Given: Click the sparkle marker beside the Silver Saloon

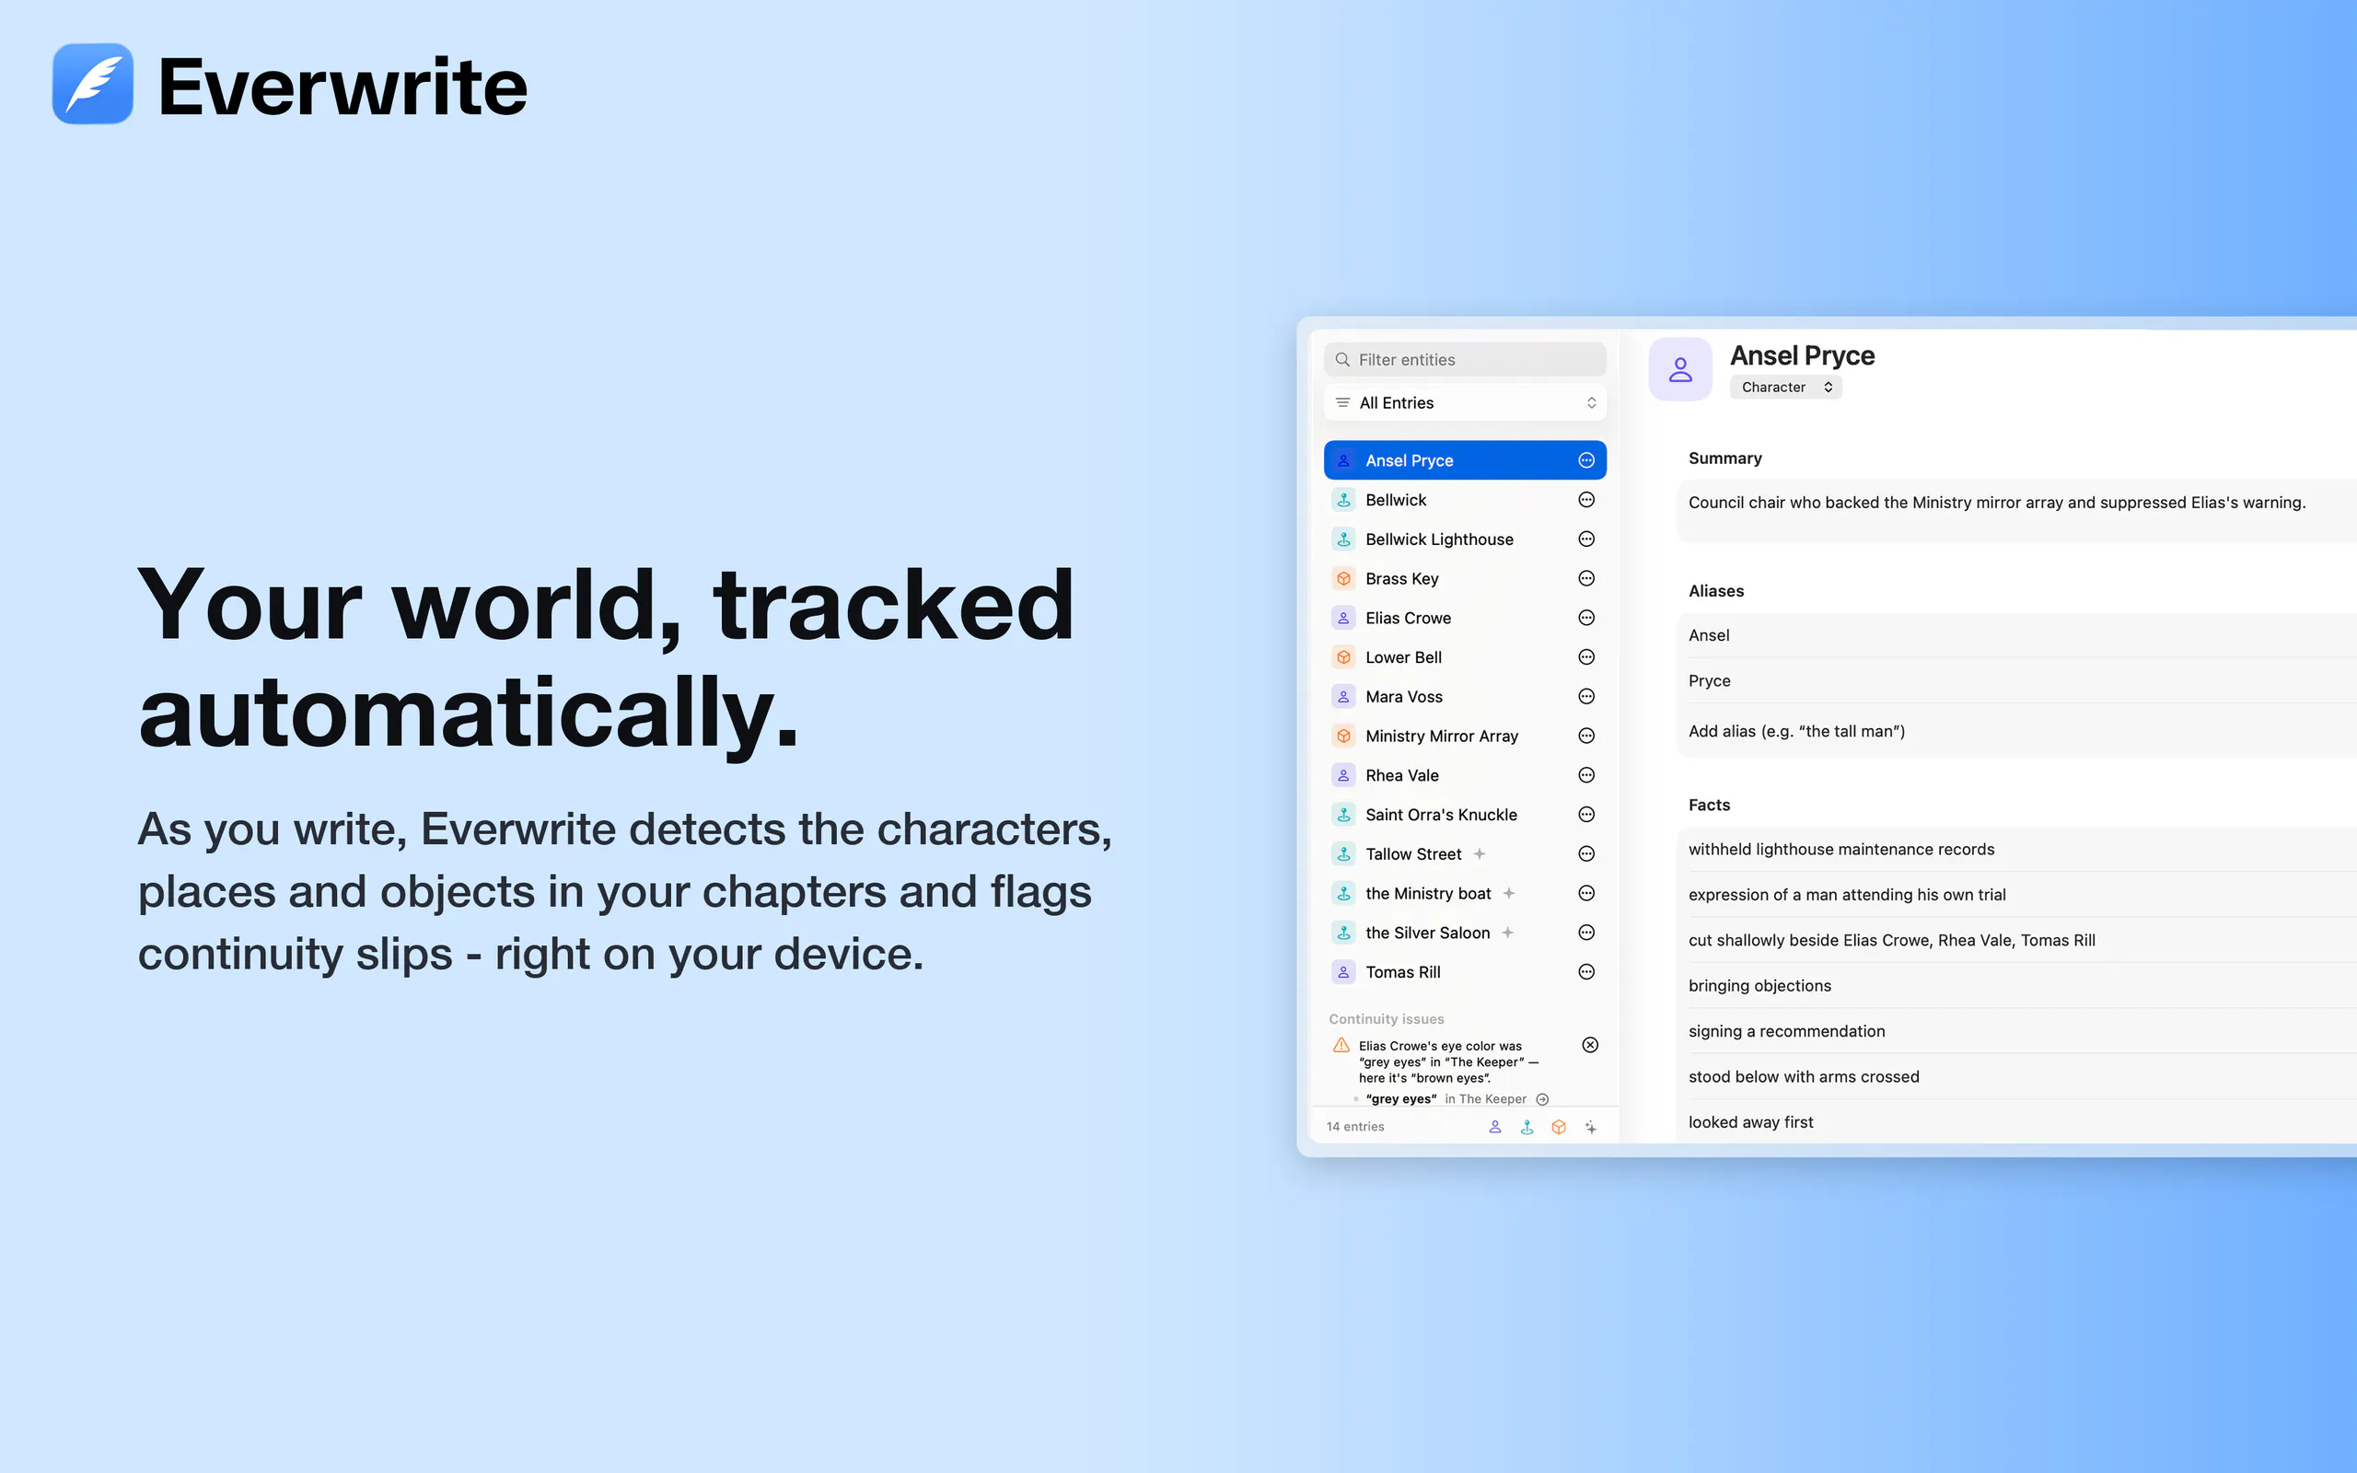Looking at the screenshot, I should click(1508, 933).
